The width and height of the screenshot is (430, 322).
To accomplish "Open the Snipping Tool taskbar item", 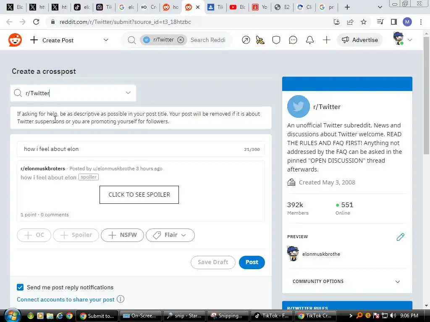I will 228,316.
